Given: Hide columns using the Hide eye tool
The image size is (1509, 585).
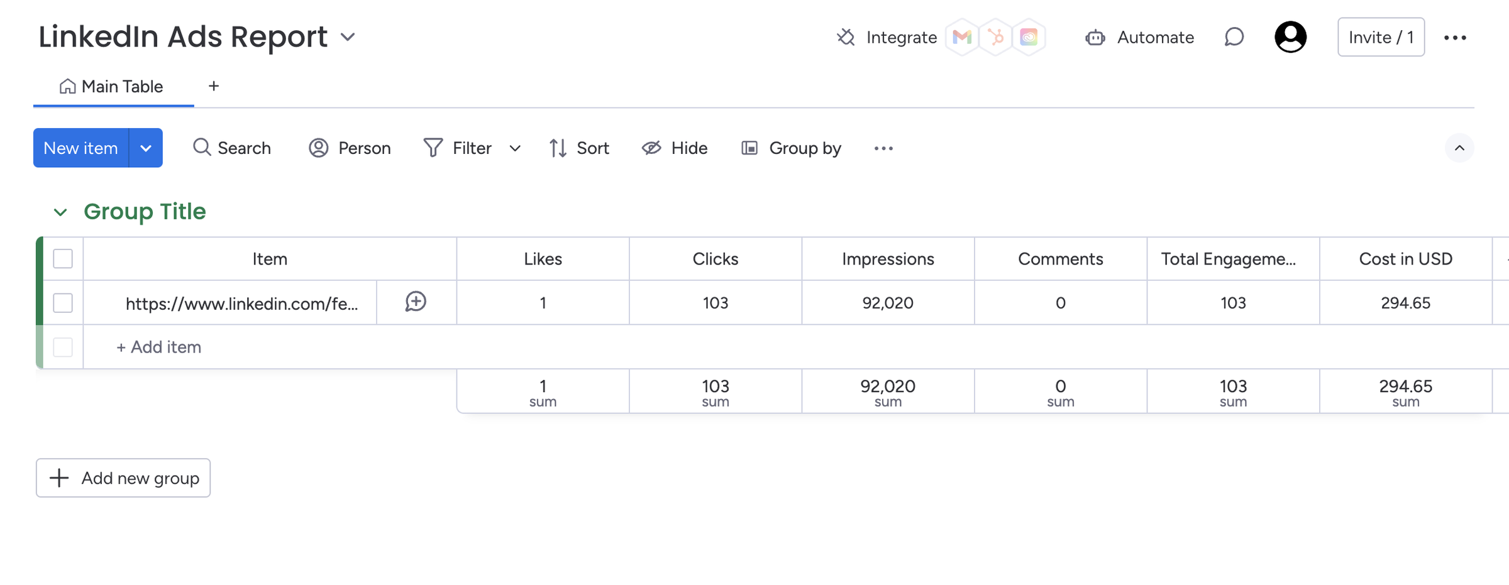Looking at the screenshot, I should (675, 148).
